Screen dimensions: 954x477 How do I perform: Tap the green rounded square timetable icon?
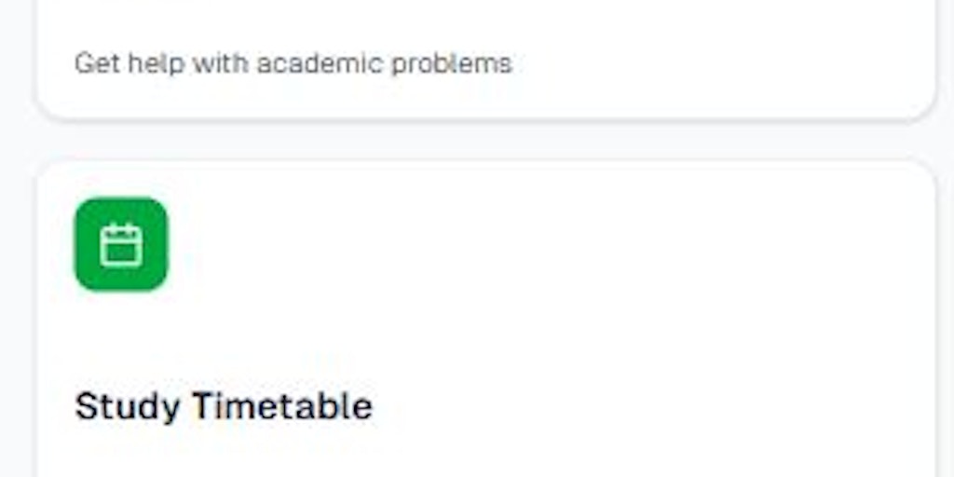click(x=121, y=245)
